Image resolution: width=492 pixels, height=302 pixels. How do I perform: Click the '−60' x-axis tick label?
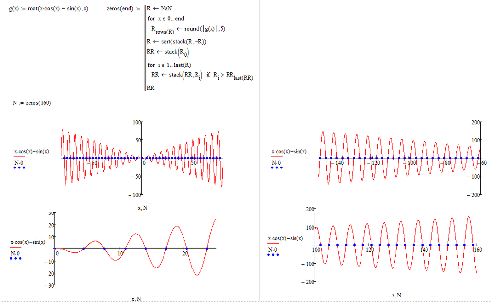(482, 163)
